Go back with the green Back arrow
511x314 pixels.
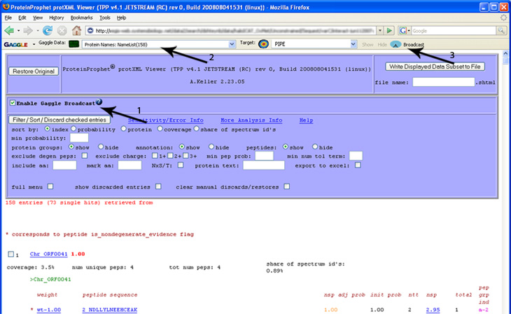[9, 31]
